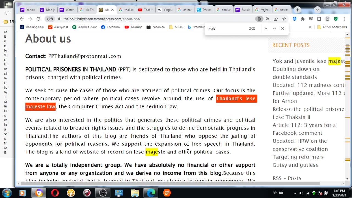
Task: Expand hidden bookmarks chevron
Action: pos(310,27)
